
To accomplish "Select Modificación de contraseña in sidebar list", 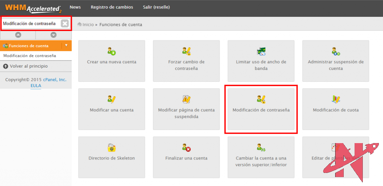I will click(30, 56).
